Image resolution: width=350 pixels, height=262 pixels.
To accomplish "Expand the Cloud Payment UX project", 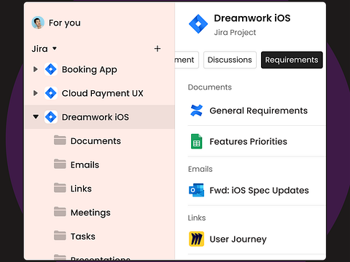I will point(36,93).
